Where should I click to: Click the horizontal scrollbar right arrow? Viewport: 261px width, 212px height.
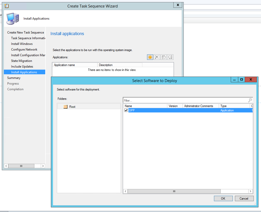tap(251, 191)
